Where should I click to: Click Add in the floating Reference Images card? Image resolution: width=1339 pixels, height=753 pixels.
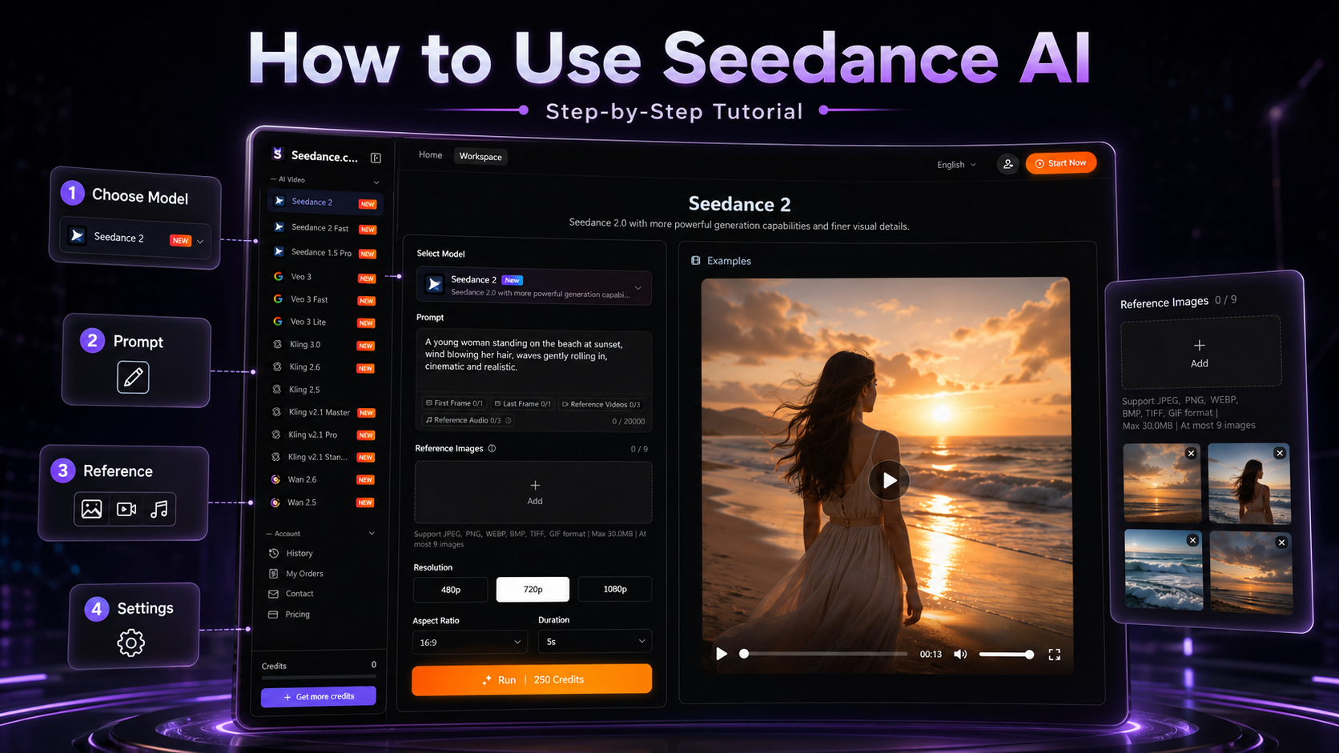(1200, 352)
